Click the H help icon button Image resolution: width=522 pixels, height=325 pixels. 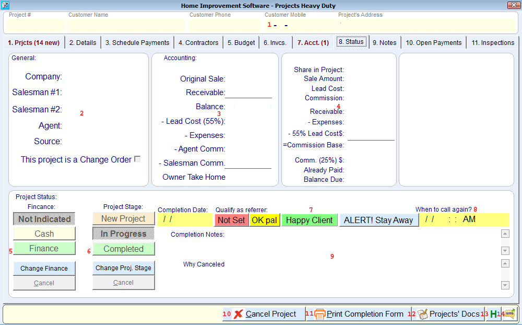click(493, 314)
